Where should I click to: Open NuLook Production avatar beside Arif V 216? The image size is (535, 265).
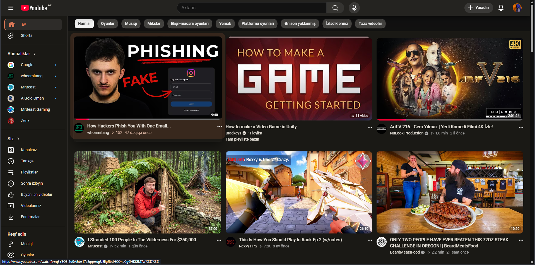click(382, 129)
